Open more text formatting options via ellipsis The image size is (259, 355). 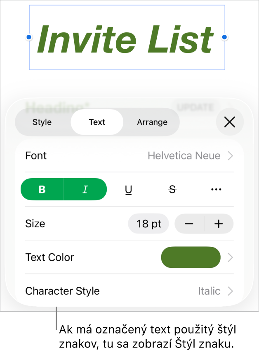[x=216, y=189]
